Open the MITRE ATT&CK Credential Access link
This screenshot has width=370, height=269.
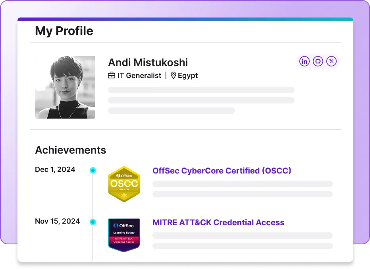coord(218,222)
